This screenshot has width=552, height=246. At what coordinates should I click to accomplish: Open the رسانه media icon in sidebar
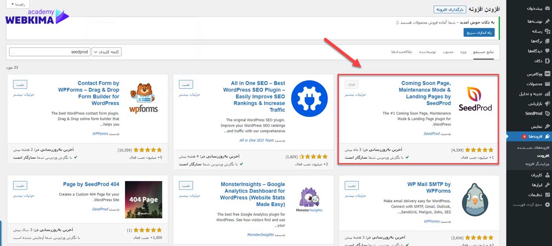pos(547,31)
